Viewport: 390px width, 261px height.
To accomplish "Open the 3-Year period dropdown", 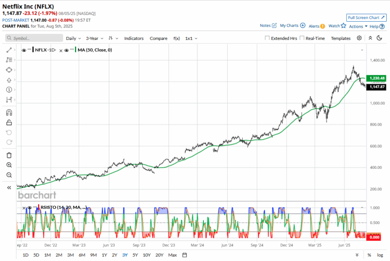I will pyautogui.click(x=94, y=38).
